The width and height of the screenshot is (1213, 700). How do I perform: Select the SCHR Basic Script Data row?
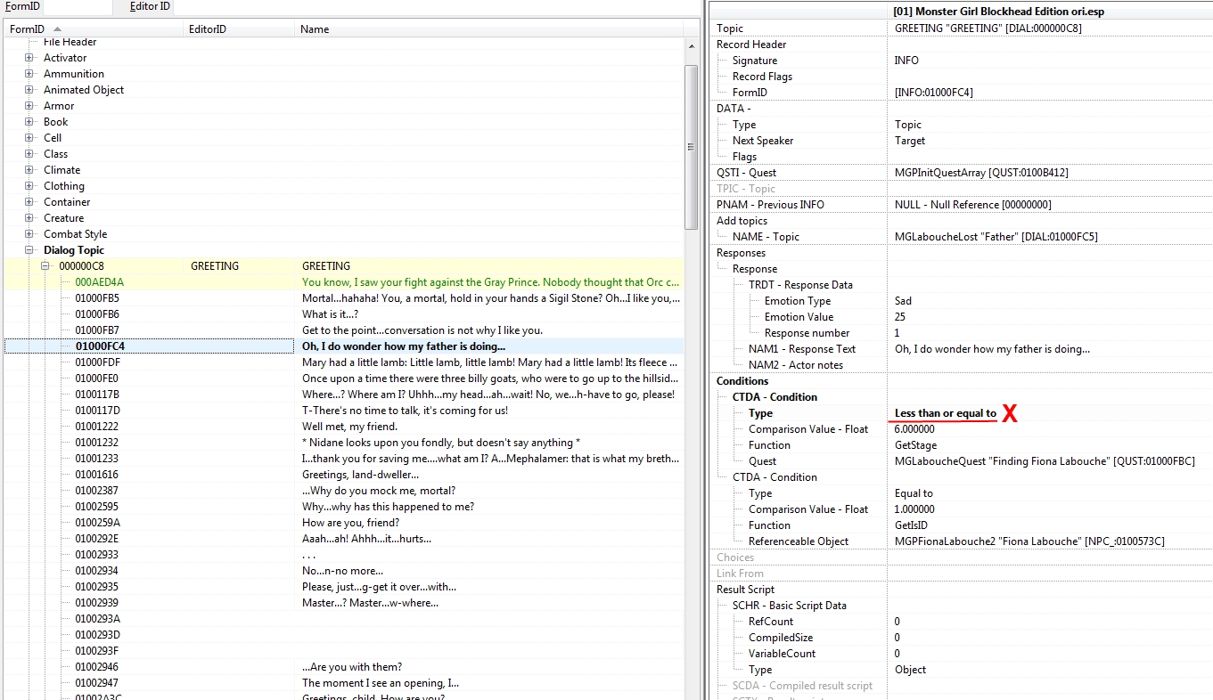[x=961, y=606]
